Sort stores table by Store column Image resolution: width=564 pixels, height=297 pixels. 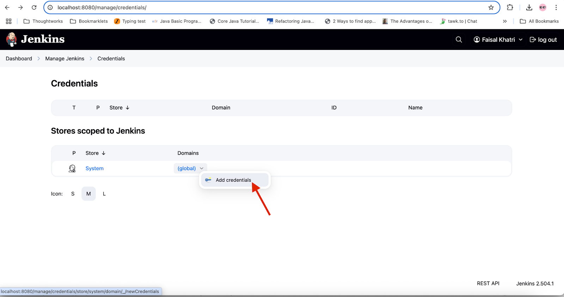tap(96, 153)
